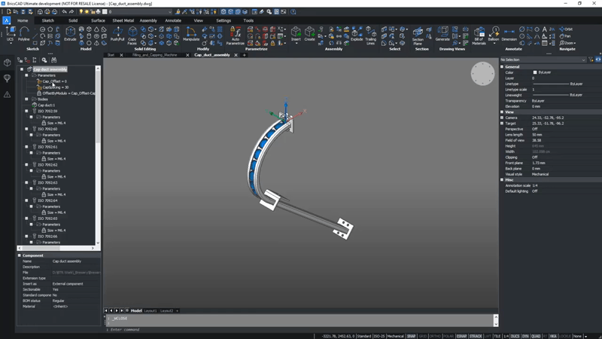Click the Create component tool
This screenshot has height=339, width=602.
[x=309, y=34]
